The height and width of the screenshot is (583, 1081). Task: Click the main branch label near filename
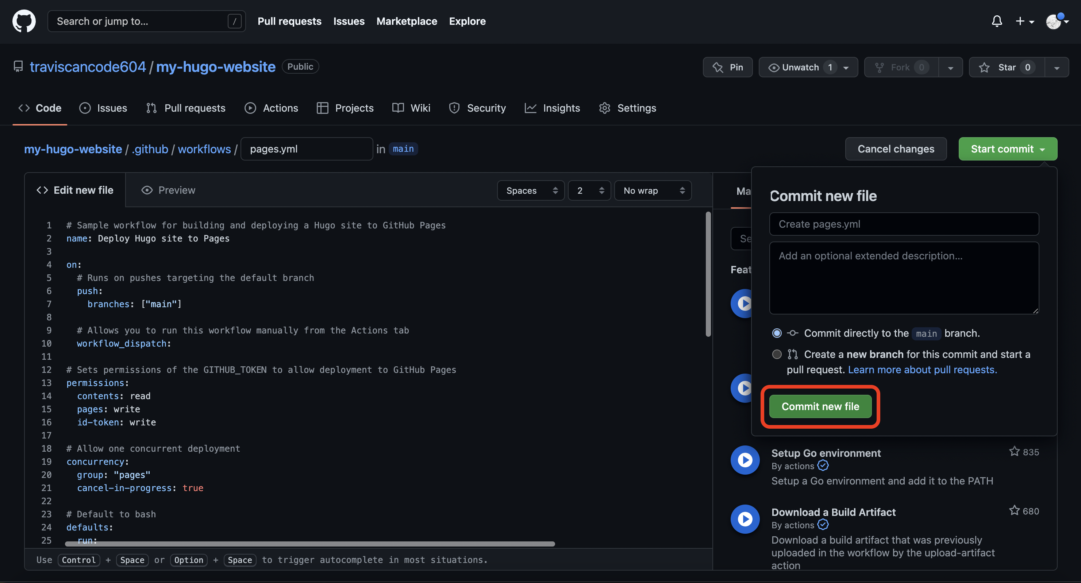(x=403, y=149)
